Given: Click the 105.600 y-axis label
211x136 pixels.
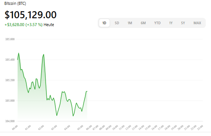Looking at the screenshot, I should [x=10, y=39].
